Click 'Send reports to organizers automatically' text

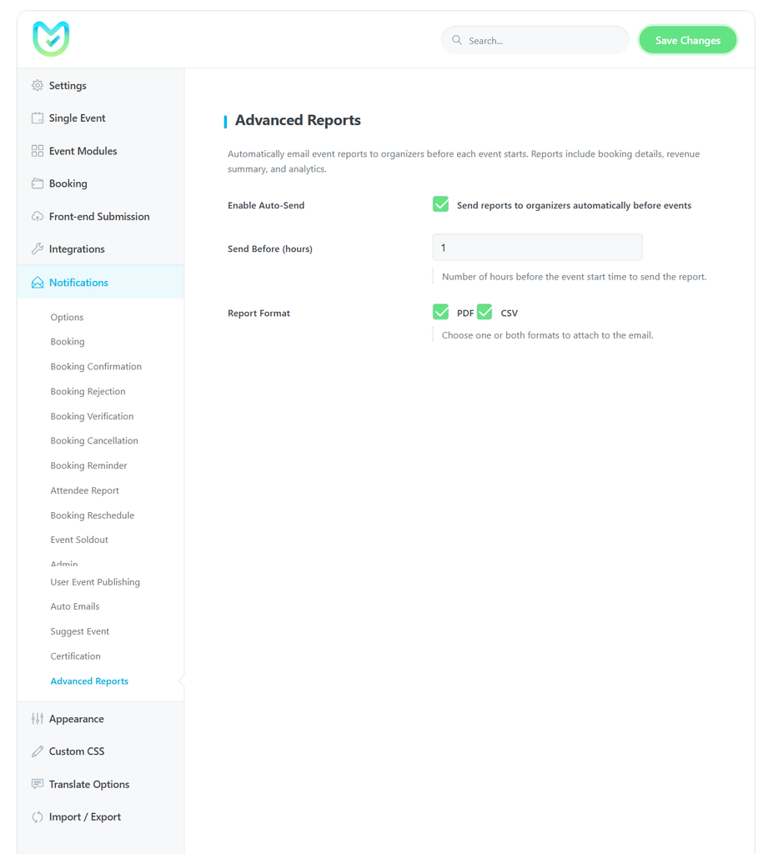[574, 205]
